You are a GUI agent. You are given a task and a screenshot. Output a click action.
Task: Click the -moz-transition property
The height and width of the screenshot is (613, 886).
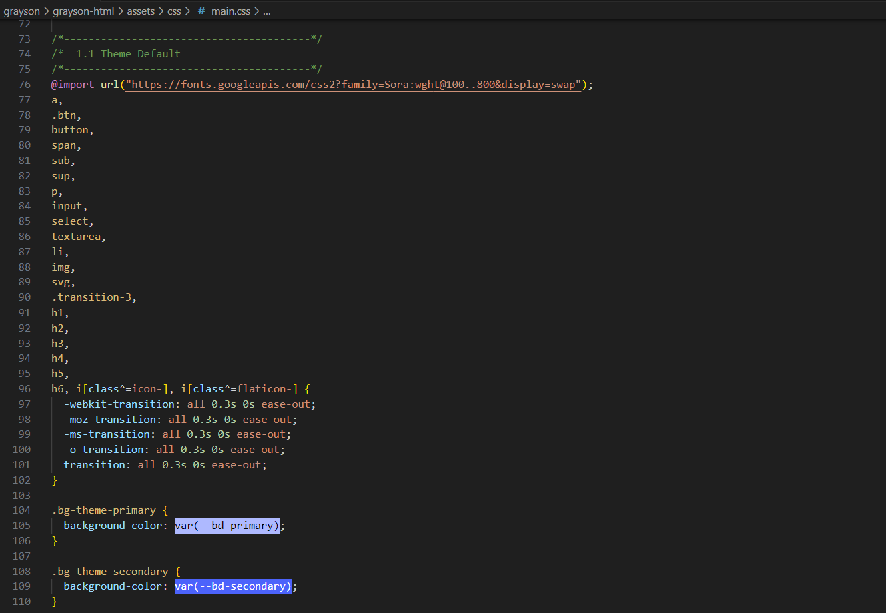click(x=109, y=420)
